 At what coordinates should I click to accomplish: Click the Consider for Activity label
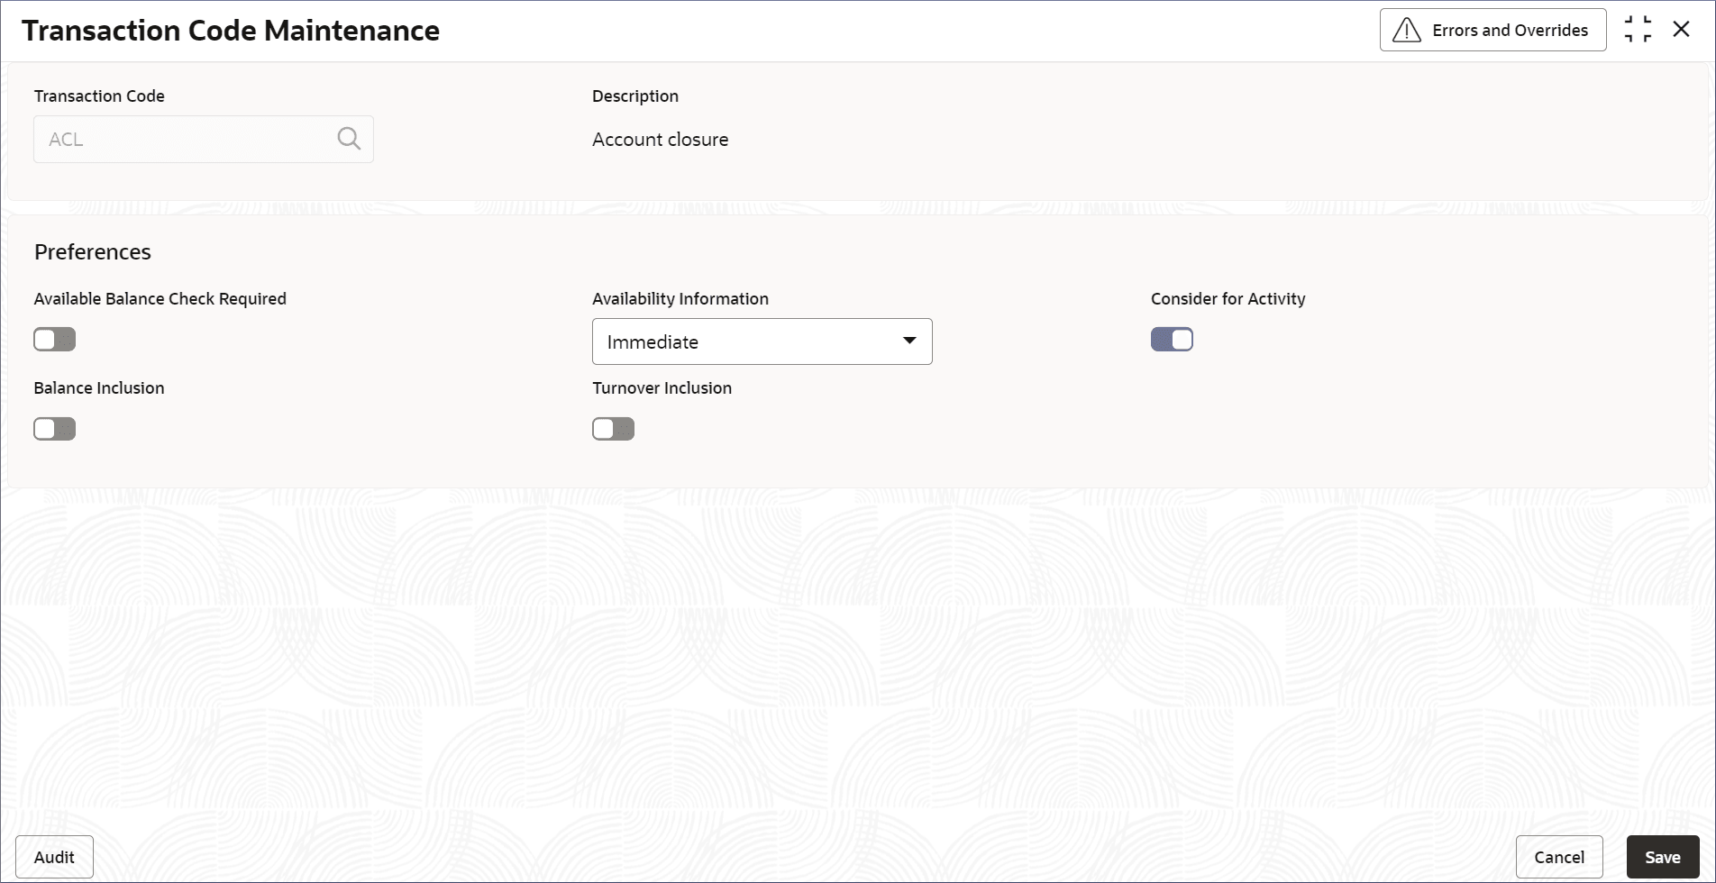coord(1228,299)
